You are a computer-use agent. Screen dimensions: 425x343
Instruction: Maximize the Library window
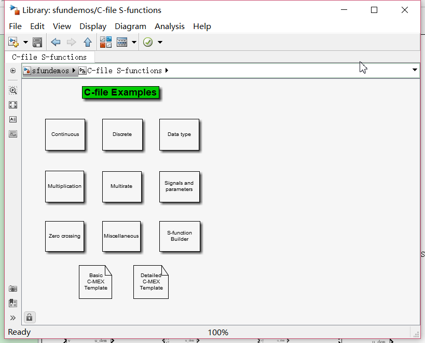[374, 10]
